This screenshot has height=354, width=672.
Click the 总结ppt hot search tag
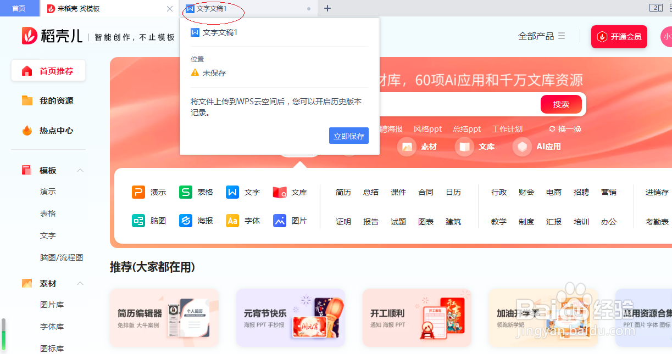(x=467, y=129)
